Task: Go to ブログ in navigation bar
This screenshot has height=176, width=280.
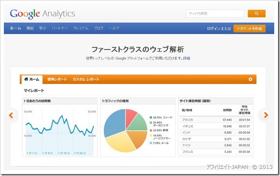Action: pyautogui.click(x=98, y=28)
